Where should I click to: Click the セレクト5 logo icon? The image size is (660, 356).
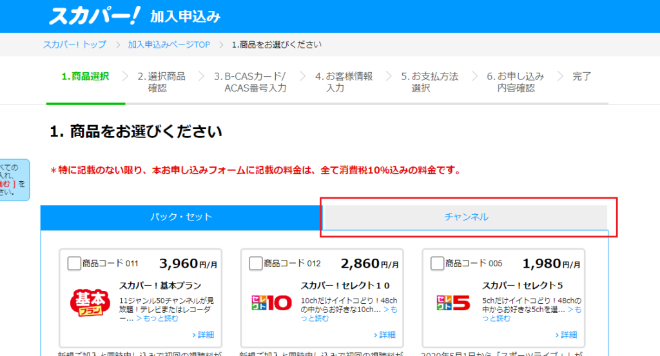453,302
